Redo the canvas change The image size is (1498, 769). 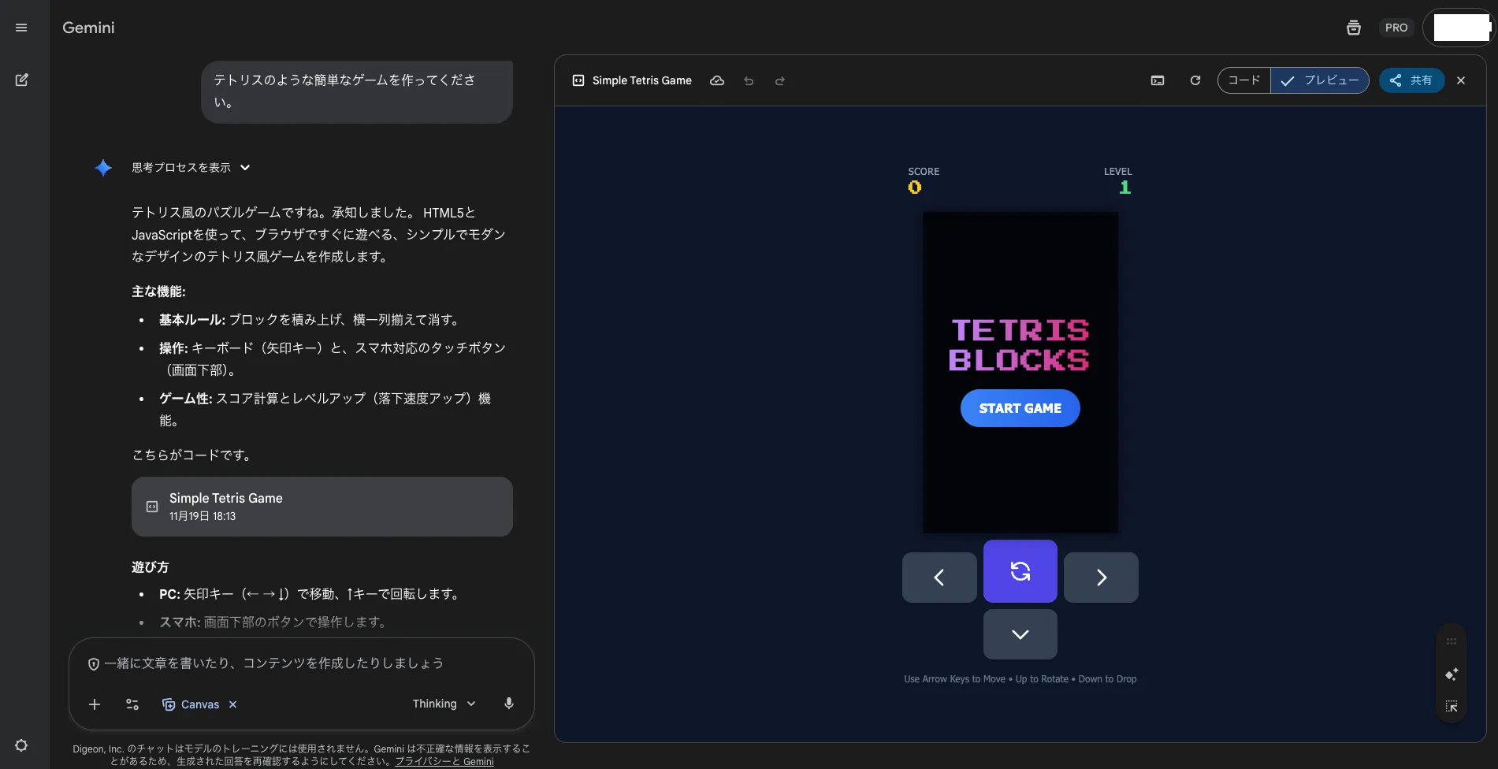(780, 80)
